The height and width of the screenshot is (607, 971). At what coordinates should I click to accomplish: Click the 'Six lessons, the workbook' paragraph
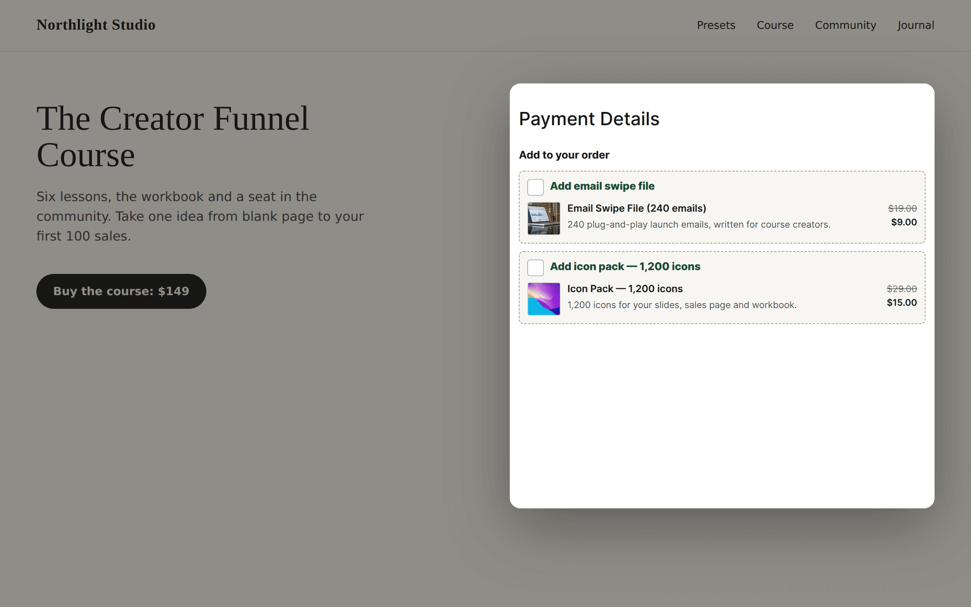[x=200, y=216]
